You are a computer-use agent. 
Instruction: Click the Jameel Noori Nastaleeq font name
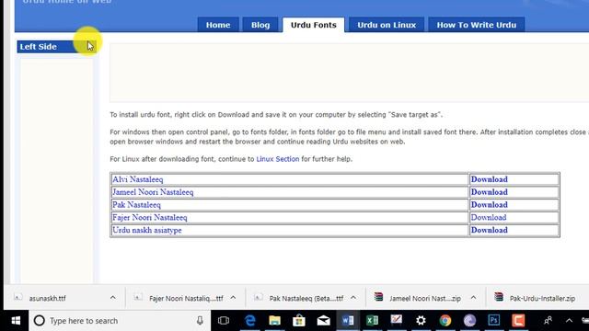pos(153,192)
